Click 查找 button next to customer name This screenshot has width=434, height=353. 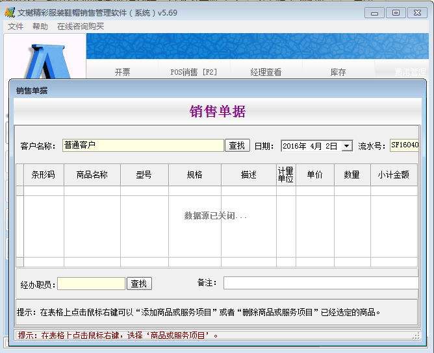237,146
